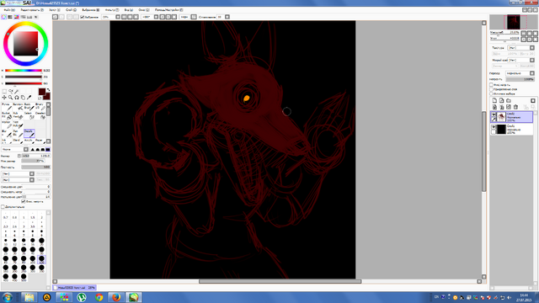Toggle the advanced settings (Дополнительно) checkbox
The height and width of the screenshot is (303, 539).
[3, 207]
